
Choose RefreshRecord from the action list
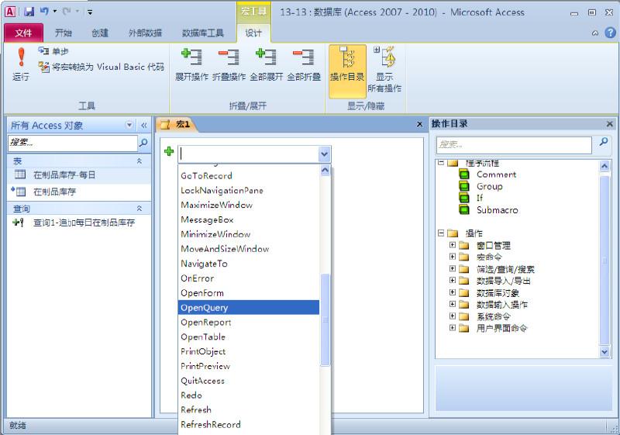[x=249, y=425]
